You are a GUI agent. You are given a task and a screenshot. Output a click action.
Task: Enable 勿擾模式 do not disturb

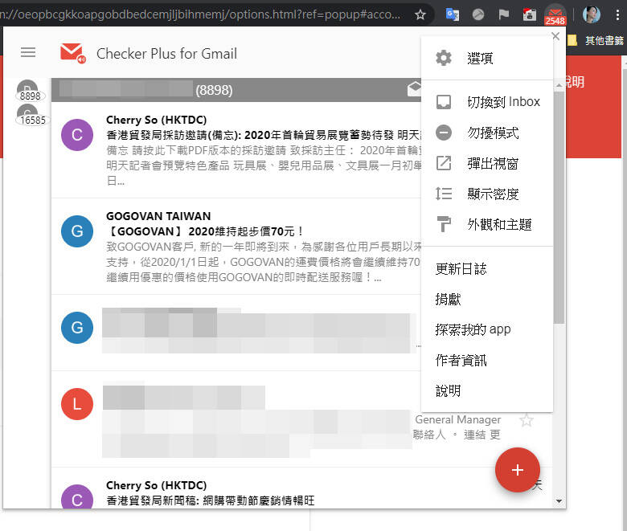487,133
